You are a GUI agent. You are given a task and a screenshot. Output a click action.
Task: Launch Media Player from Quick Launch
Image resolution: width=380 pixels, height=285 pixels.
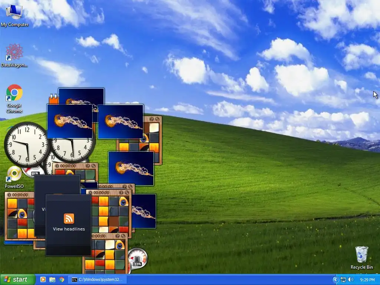[43, 279]
